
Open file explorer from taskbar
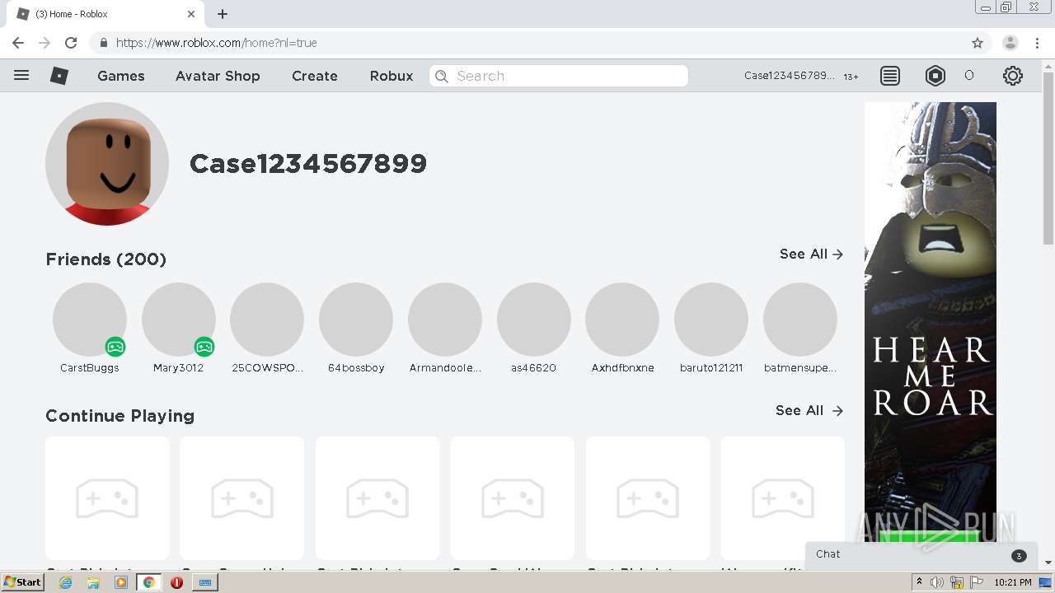(x=93, y=582)
